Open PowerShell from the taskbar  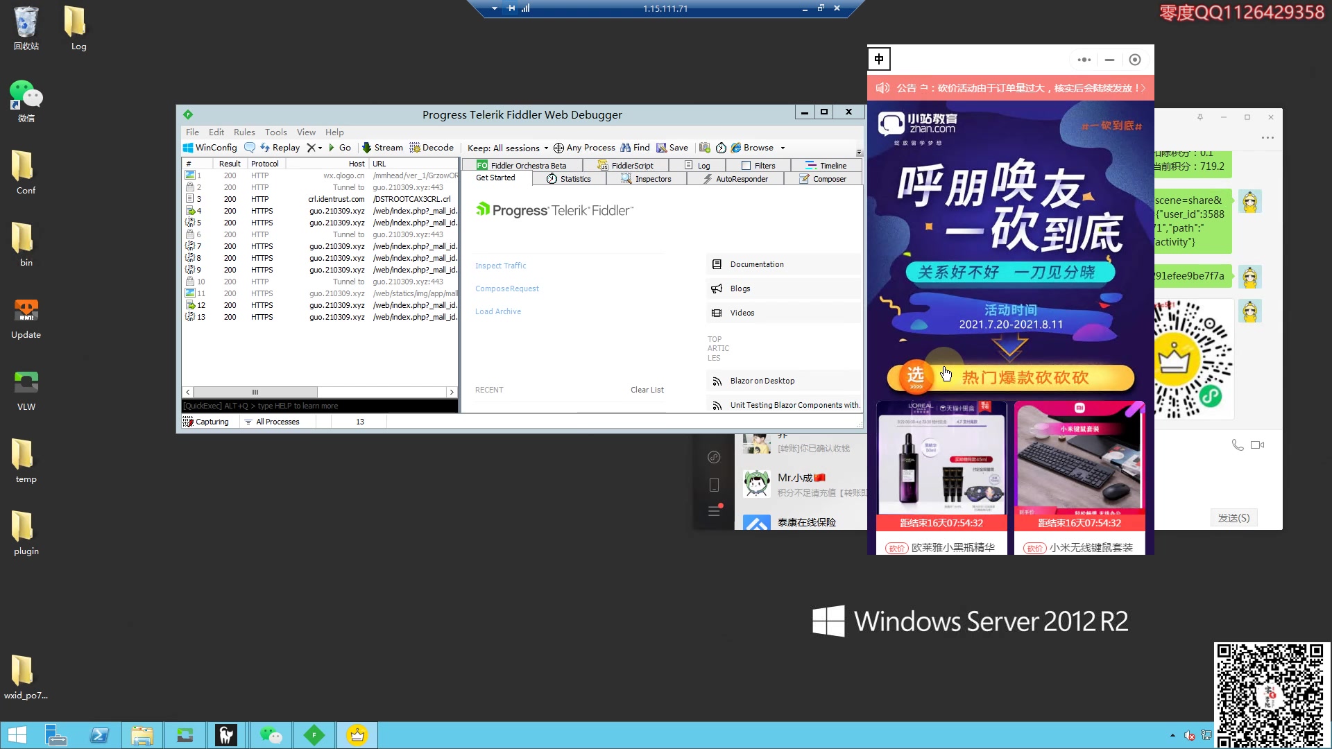coord(99,735)
